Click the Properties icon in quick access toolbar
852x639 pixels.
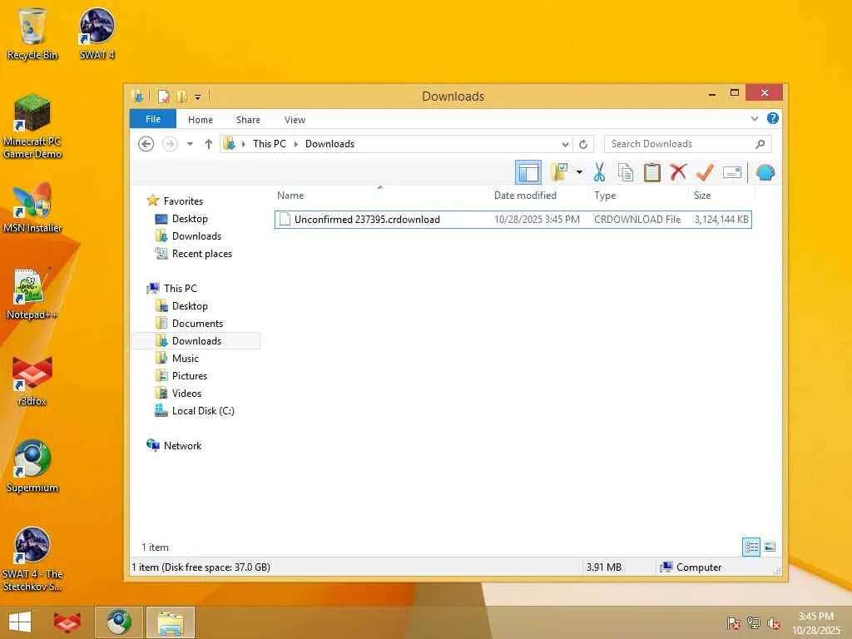pos(163,97)
